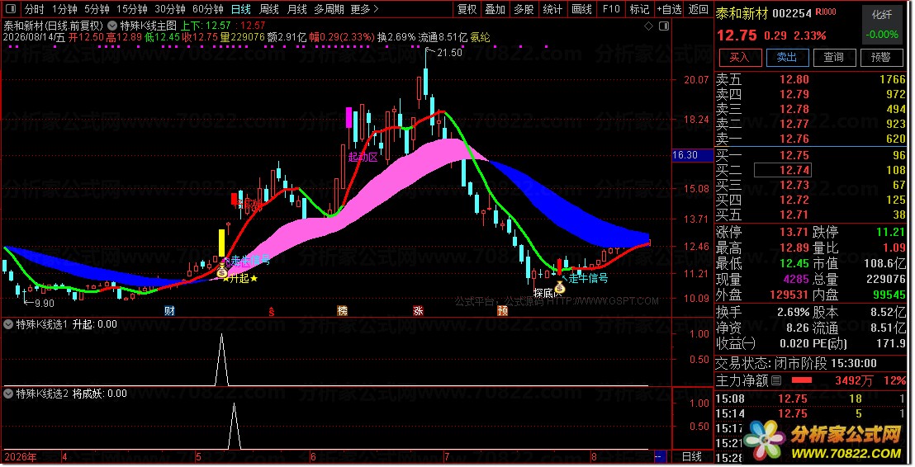Expand 特殊K线主图 indicator dropdown
The image size is (915, 467).
pyautogui.click(x=112, y=26)
